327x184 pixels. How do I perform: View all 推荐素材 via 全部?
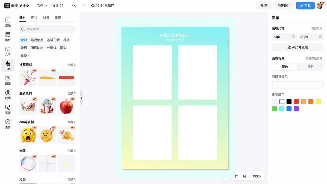[71, 65]
